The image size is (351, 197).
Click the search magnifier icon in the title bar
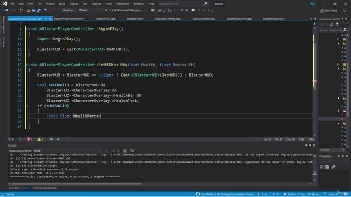(x=205, y=4)
